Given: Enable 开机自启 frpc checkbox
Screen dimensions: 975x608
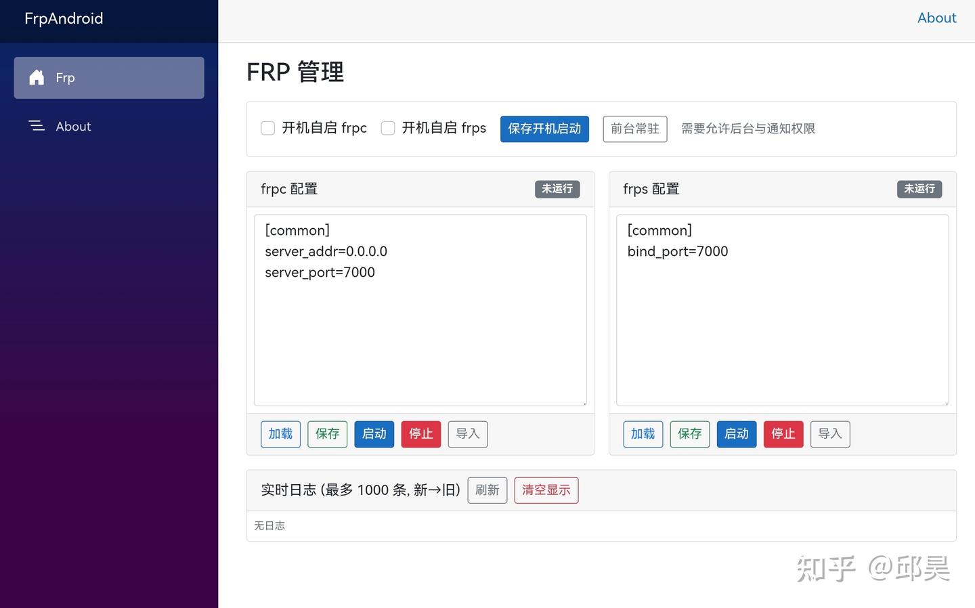Looking at the screenshot, I should click(x=268, y=128).
